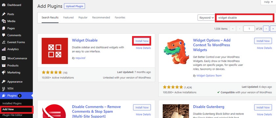
Task: Expand the Help panel tab
Action: 268,2
